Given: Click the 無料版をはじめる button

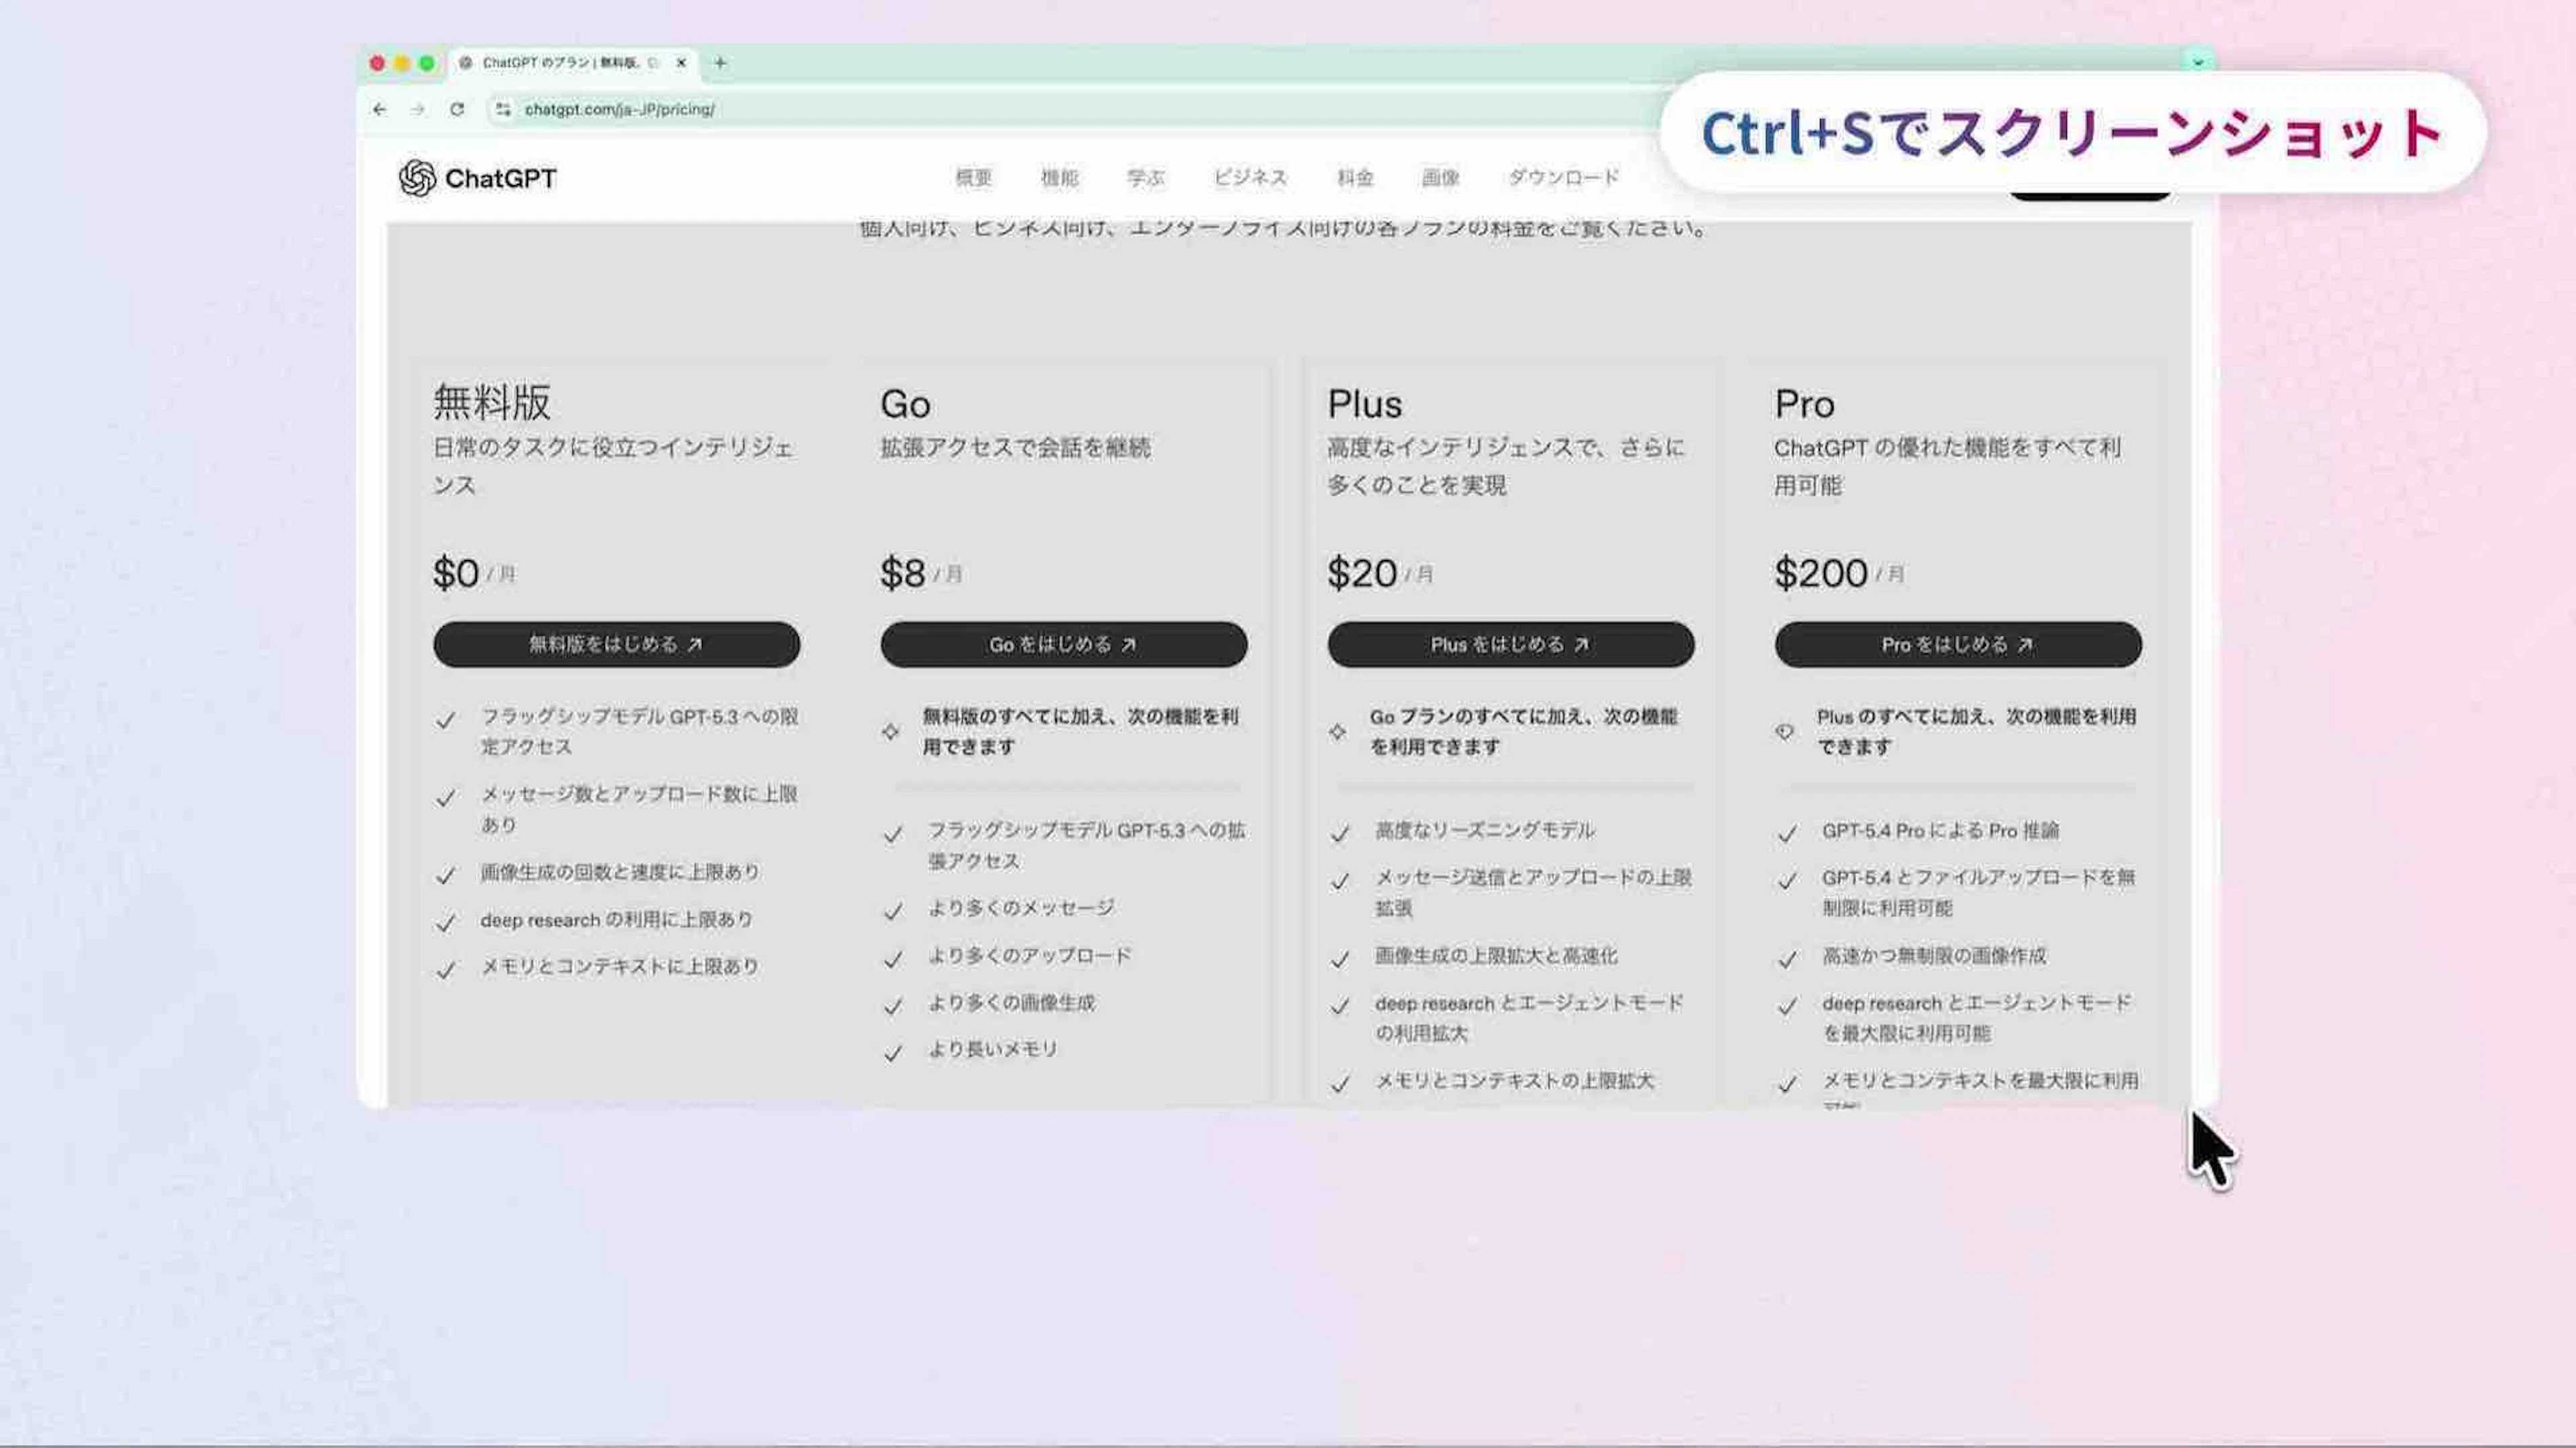Looking at the screenshot, I should click(616, 645).
